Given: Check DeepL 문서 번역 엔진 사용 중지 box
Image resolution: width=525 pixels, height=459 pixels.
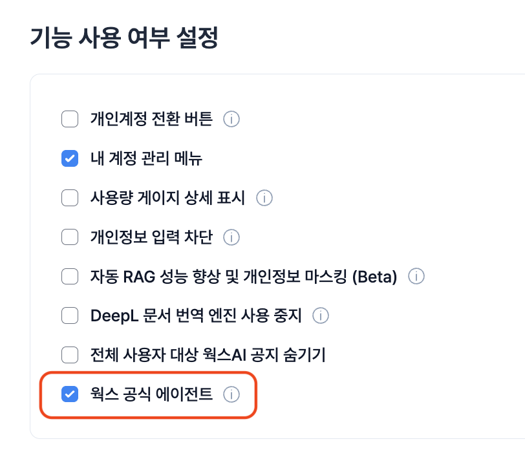Looking at the screenshot, I should click(x=70, y=315).
